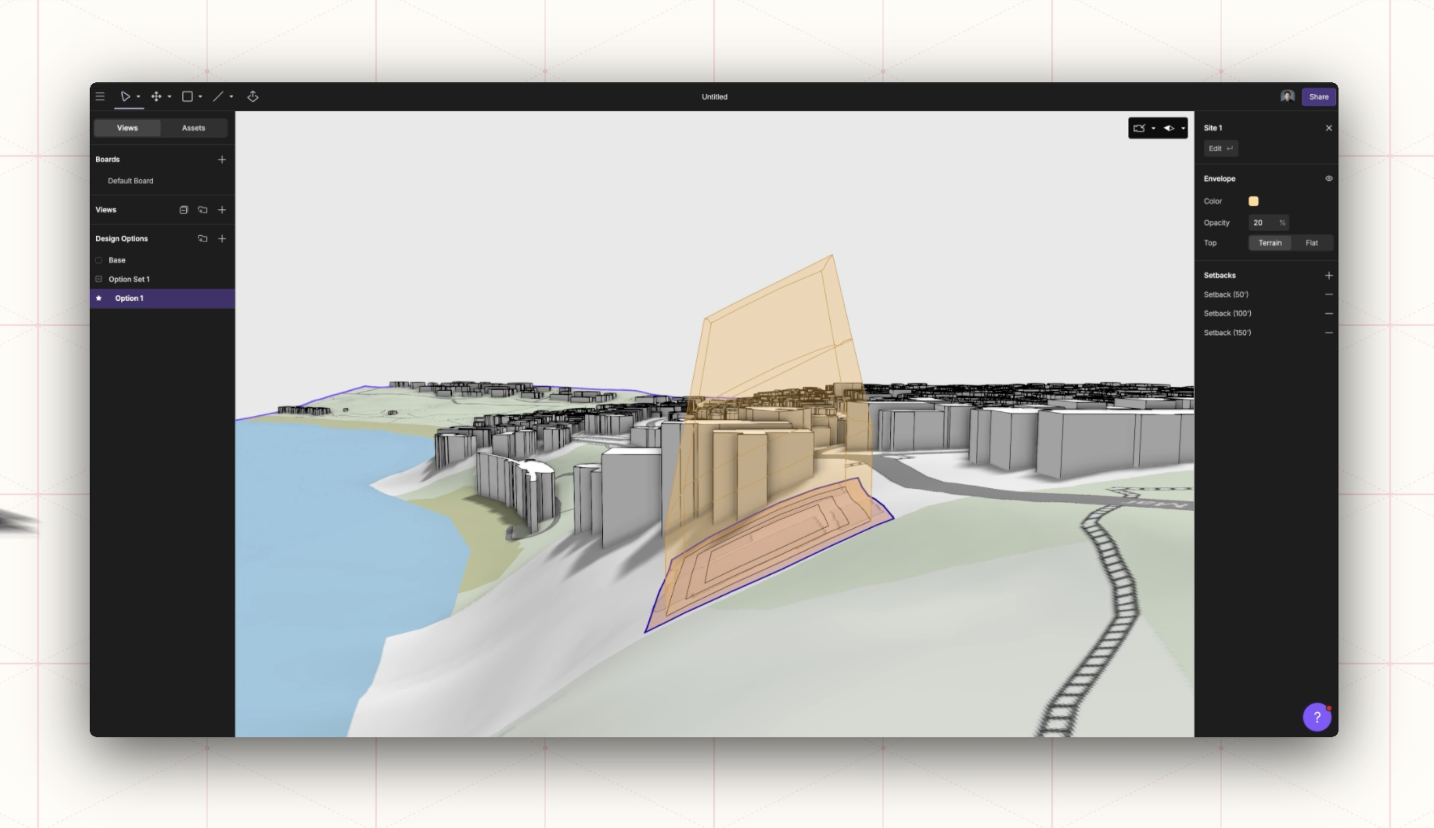
Task: Select the arrow selection tool
Action: point(125,97)
